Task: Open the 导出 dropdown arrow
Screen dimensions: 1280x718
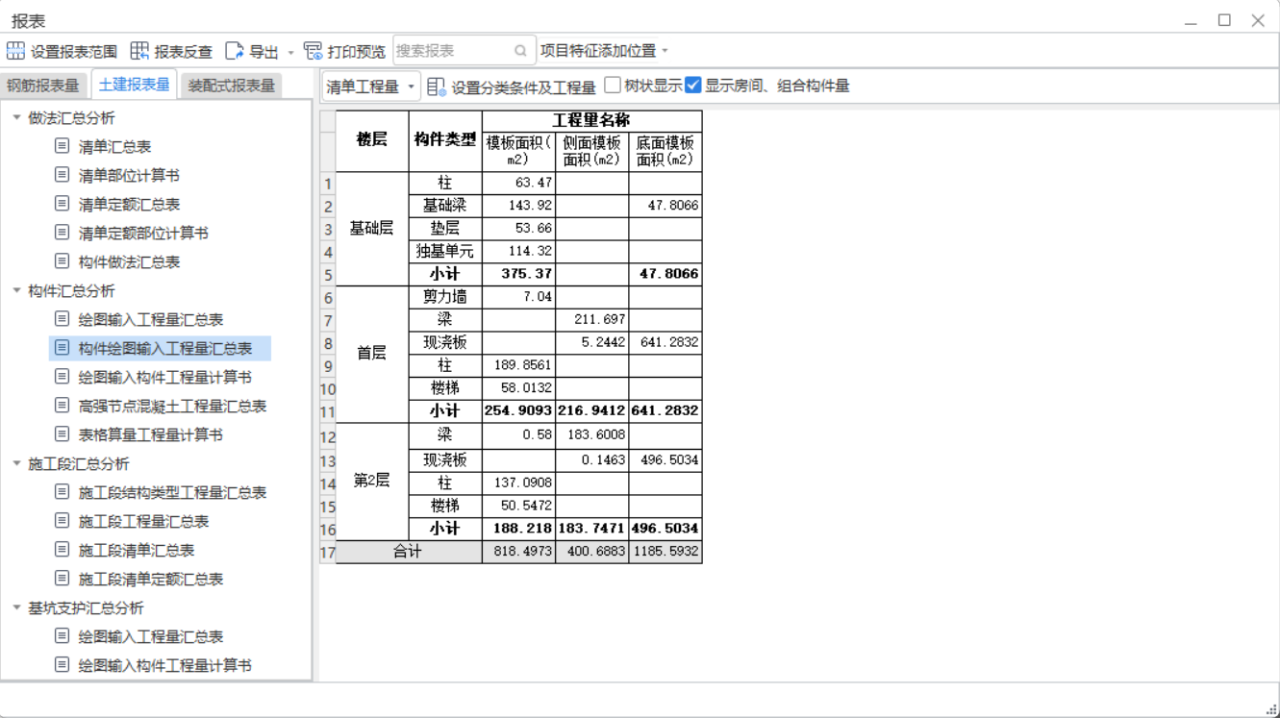Action: [x=291, y=52]
